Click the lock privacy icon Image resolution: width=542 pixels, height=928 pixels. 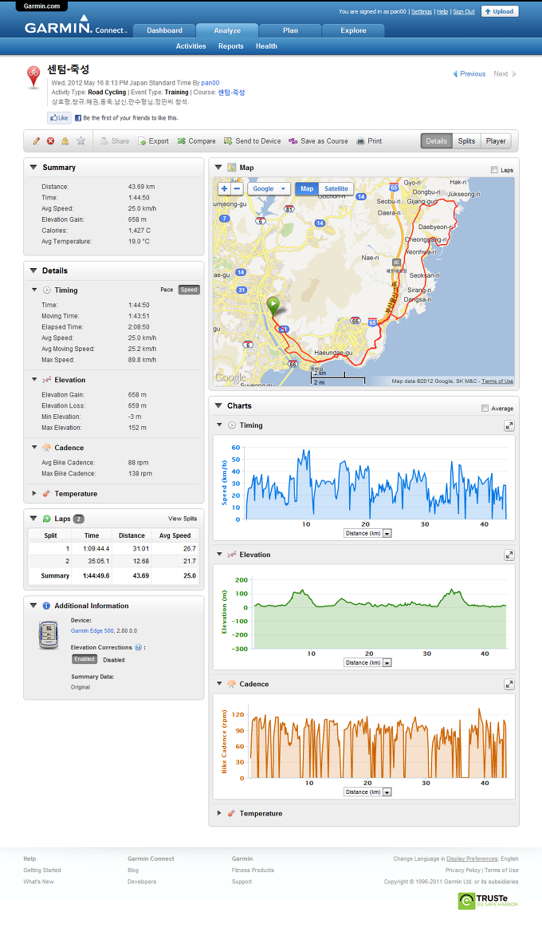[x=65, y=141]
